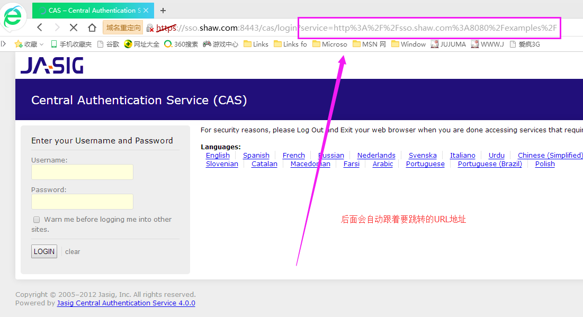This screenshot has height=317, width=583.
Task: Close the CAS tab
Action: pyautogui.click(x=146, y=11)
